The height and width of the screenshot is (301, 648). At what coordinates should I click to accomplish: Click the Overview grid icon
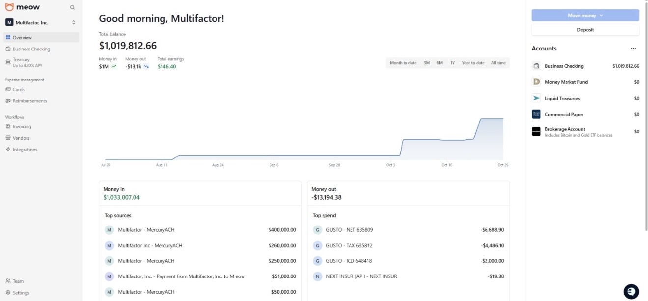pos(8,37)
